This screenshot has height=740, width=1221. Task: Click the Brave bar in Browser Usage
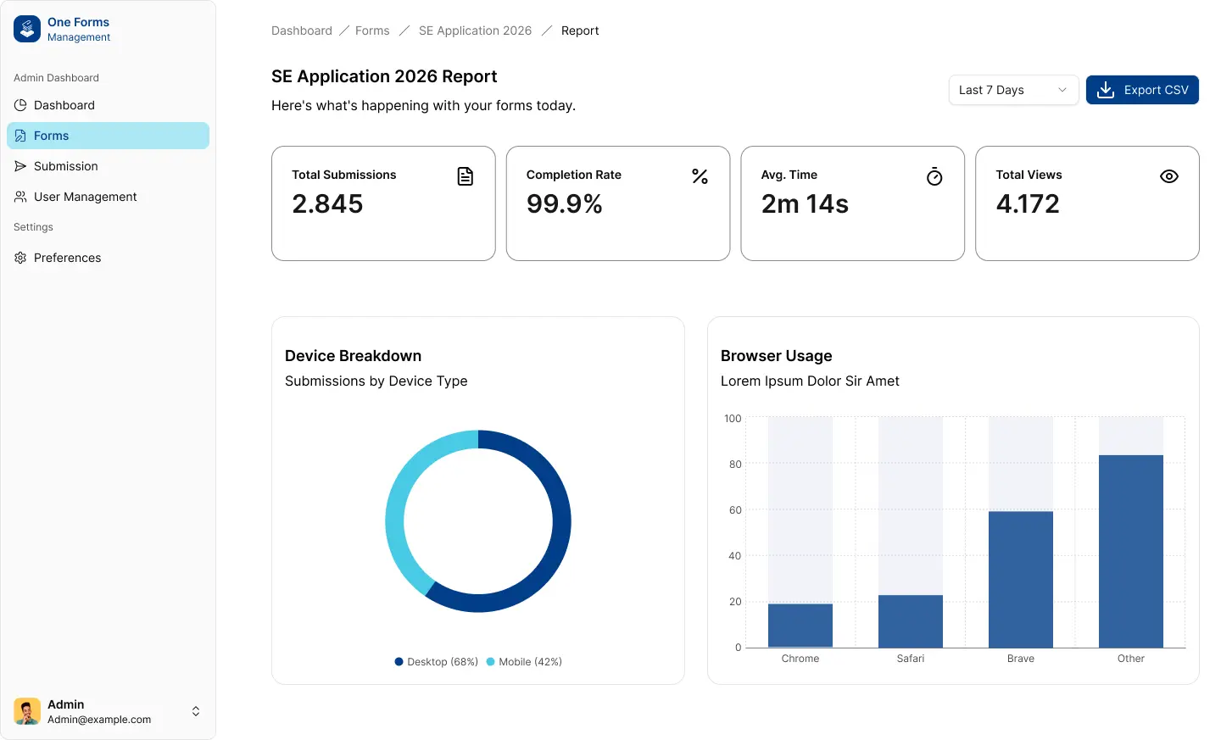1021,580
